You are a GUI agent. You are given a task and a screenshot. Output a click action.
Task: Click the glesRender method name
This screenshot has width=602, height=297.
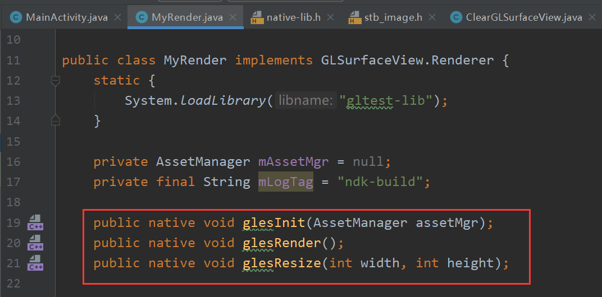(282, 243)
